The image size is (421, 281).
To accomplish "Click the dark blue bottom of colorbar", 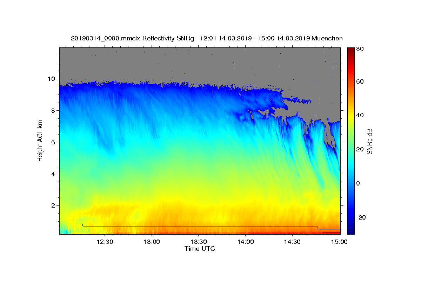I will [351, 232].
